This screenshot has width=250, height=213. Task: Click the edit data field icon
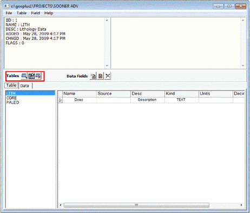(x=101, y=76)
